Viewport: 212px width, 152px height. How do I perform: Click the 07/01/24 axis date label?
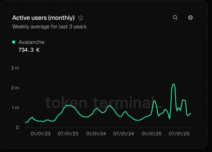[x=124, y=134]
